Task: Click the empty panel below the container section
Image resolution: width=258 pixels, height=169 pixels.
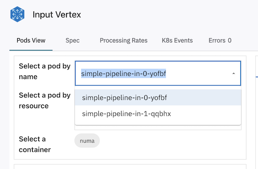Action: (x=130, y=166)
